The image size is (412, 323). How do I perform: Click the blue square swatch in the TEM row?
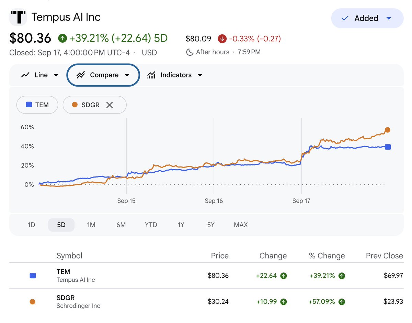click(33, 276)
